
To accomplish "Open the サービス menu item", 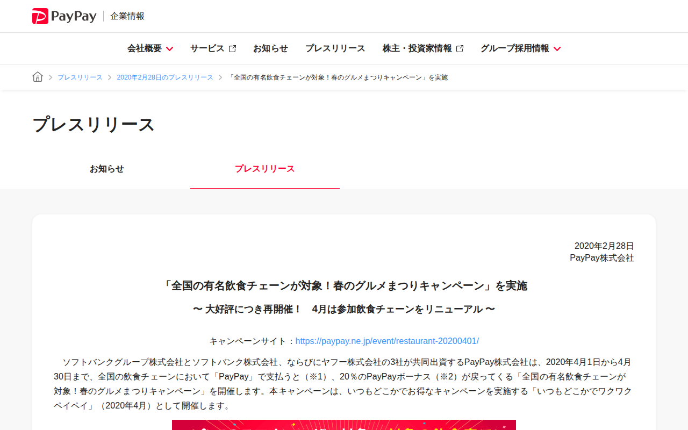I will click(207, 48).
